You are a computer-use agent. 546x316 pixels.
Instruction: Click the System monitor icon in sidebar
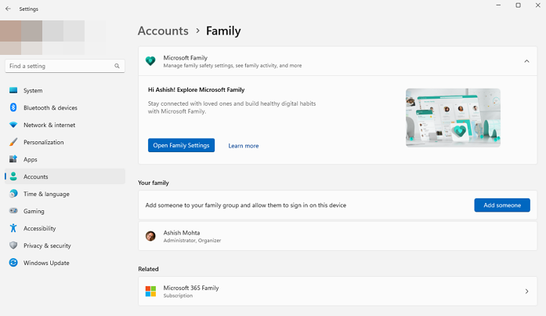point(13,90)
